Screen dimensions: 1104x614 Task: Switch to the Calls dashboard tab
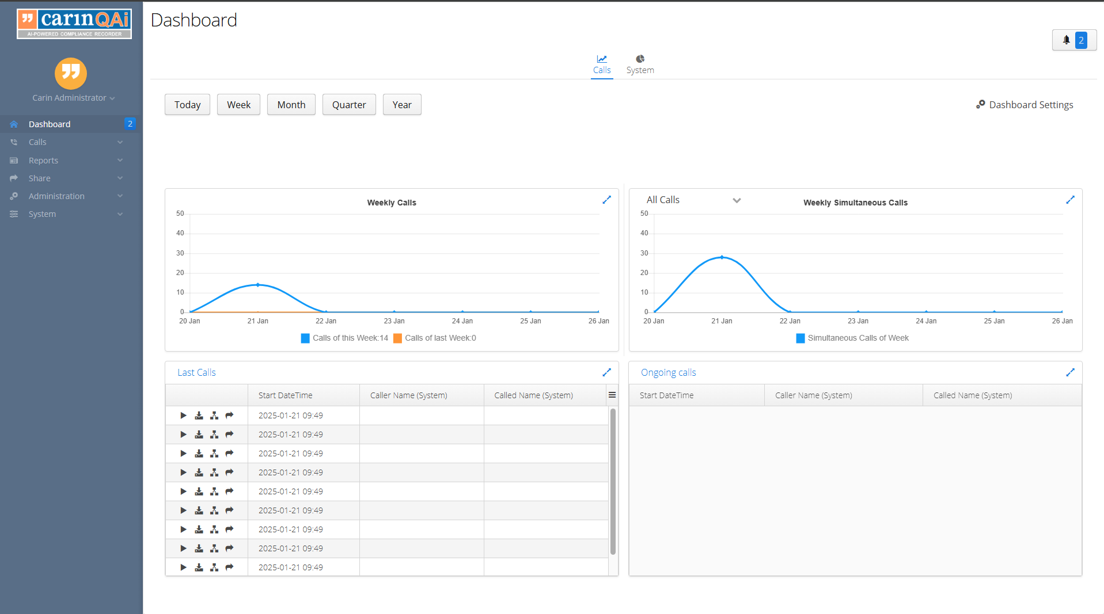tap(602, 64)
